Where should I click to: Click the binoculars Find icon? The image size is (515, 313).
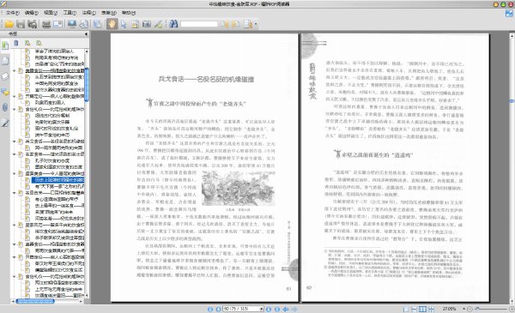tap(173, 24)
